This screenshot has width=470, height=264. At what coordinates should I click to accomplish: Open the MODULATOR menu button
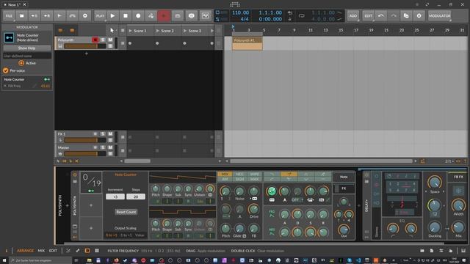[439, 15]
